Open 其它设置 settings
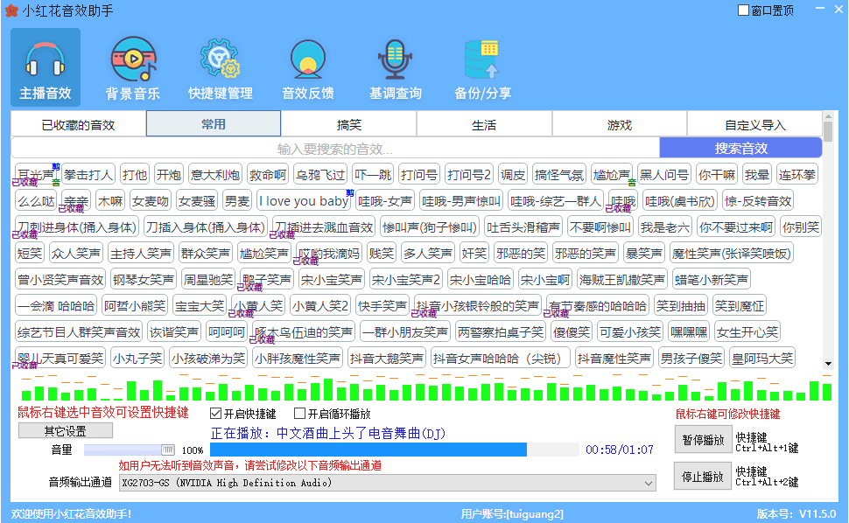849x523 pixels. coord(65,429)
